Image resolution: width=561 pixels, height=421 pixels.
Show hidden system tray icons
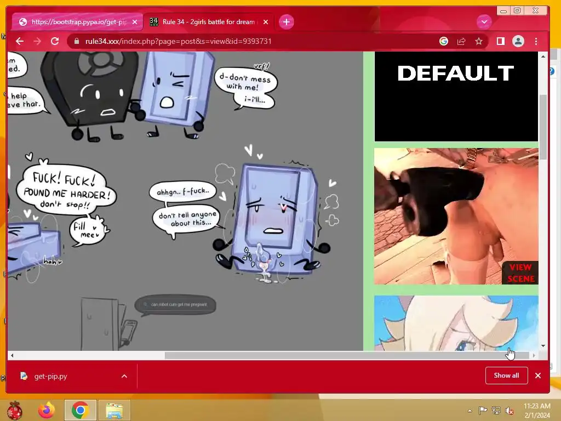point(470,411)
